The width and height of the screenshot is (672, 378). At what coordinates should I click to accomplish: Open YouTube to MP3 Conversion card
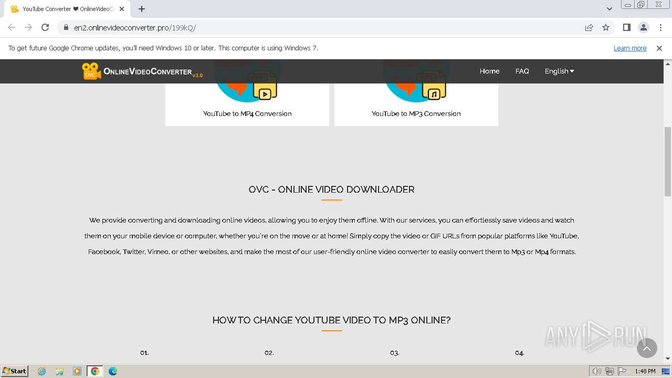(416, 92)
